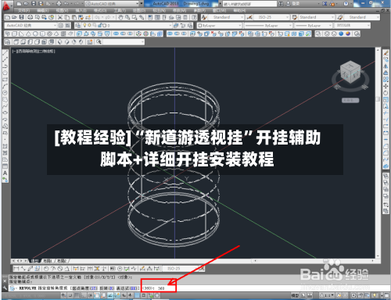Viewport: 391px width, 300px height.
Task: Expand the ByLayer color control dropdown
Action: 220,26
